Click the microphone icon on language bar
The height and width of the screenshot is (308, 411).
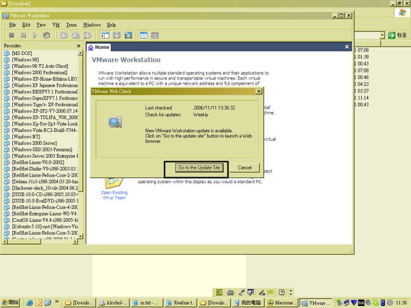(x=241, y=292)
